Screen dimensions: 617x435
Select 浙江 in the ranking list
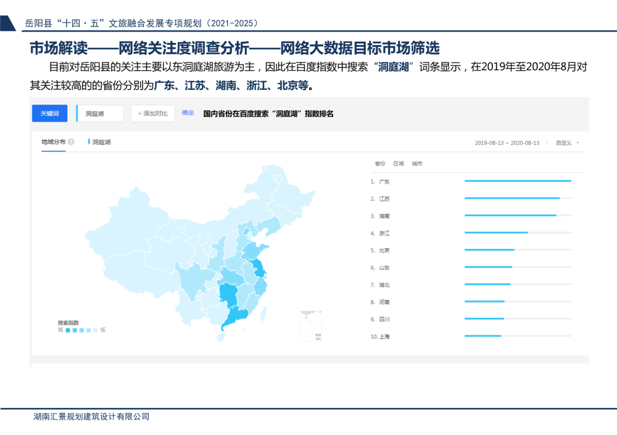tap(384, 234)
